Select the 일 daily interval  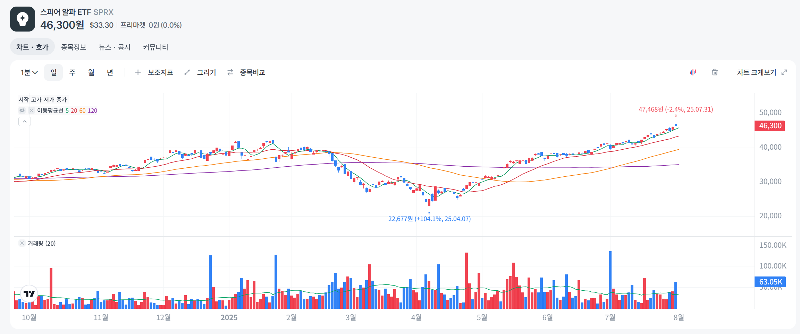(x=53, y=72)
